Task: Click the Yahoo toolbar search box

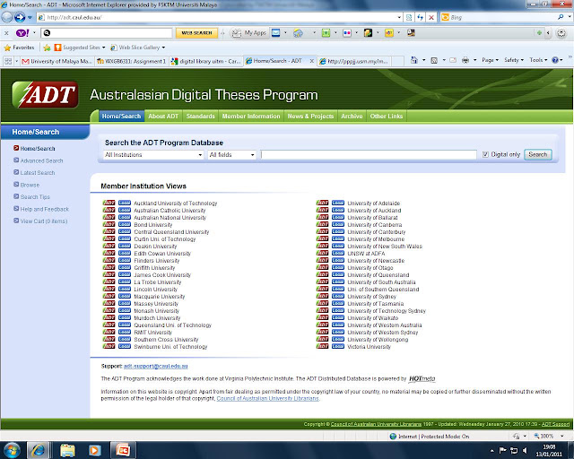Action: 106,33
